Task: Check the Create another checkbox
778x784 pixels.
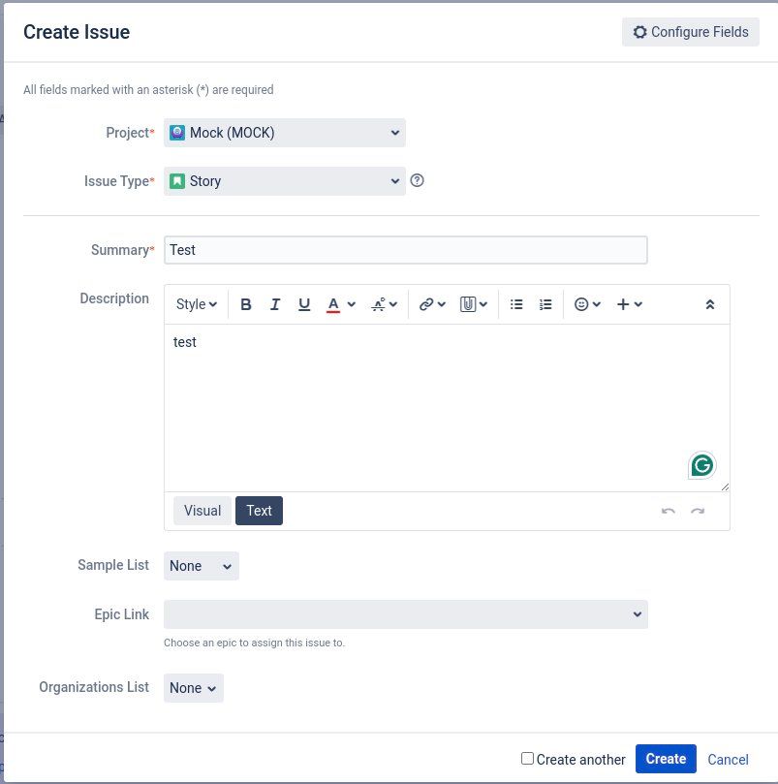Action: point(527,759)
